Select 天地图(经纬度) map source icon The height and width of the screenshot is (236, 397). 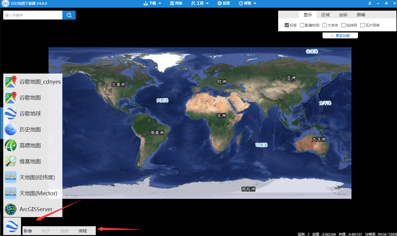(x=11, y=178)
